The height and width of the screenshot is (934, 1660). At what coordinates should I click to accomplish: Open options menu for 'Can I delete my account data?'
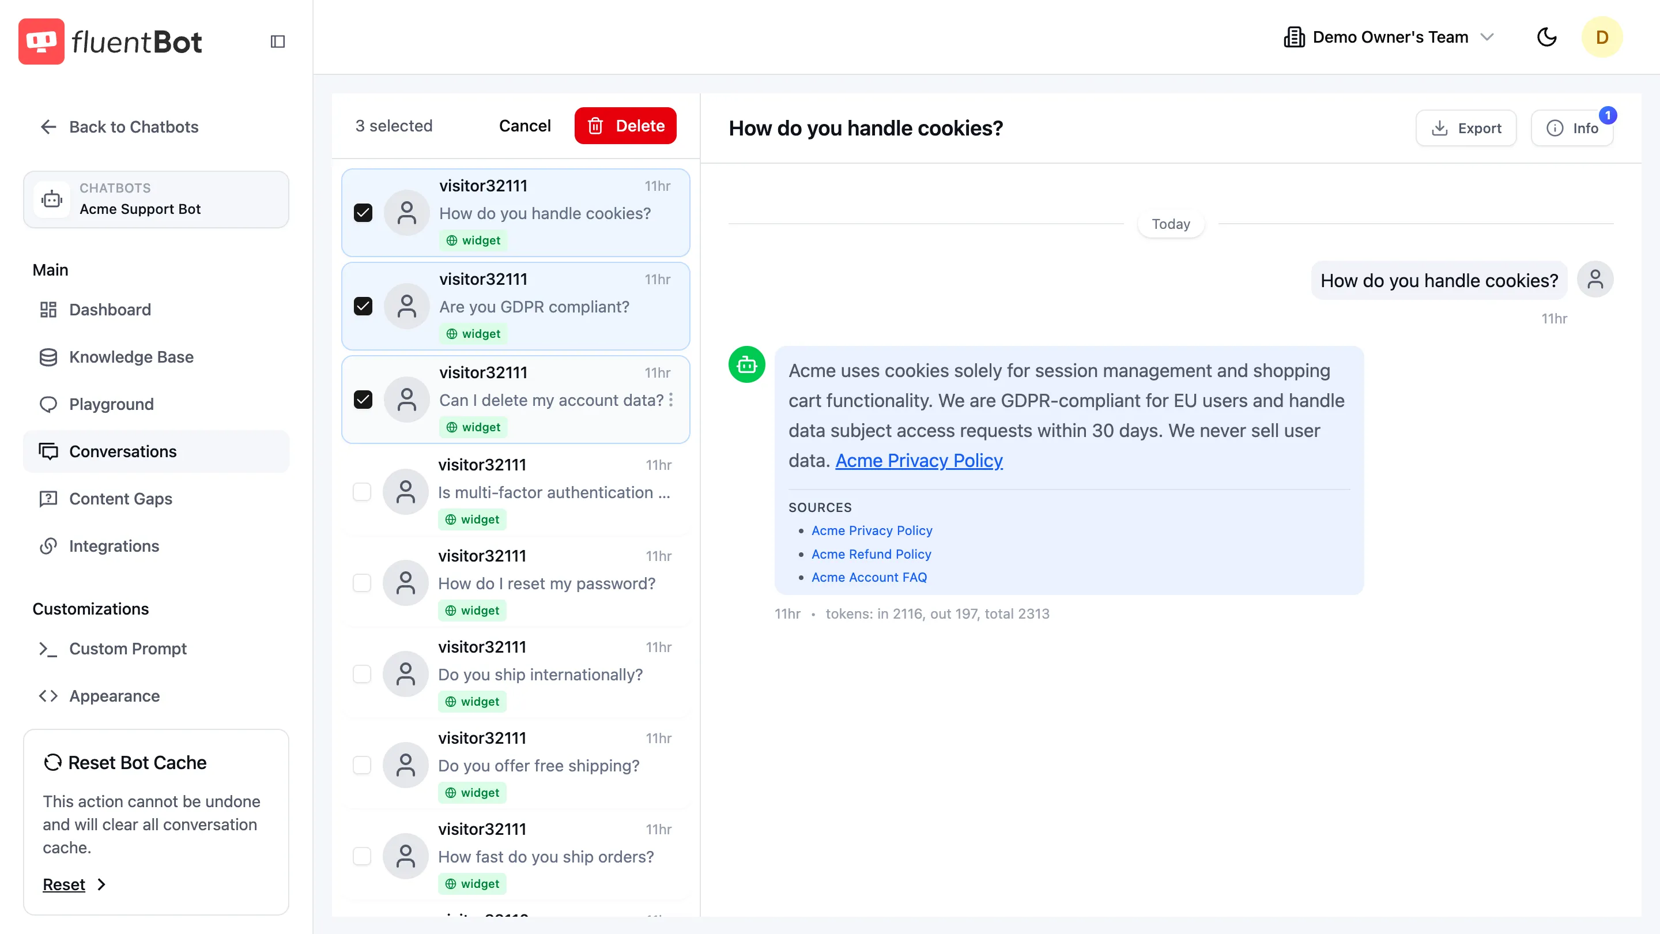tap(671, 400)
